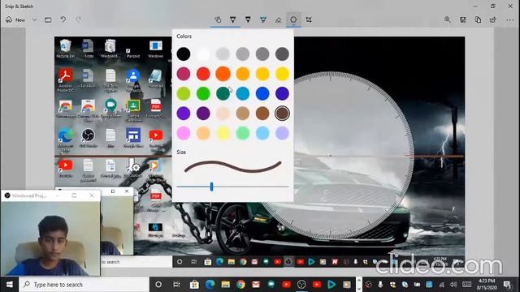Image resolution: width=520 pixels, height=292 pixels.
Task: Open Task View on the taskbar
Action: pyautogui.click(x=176, y=285)
